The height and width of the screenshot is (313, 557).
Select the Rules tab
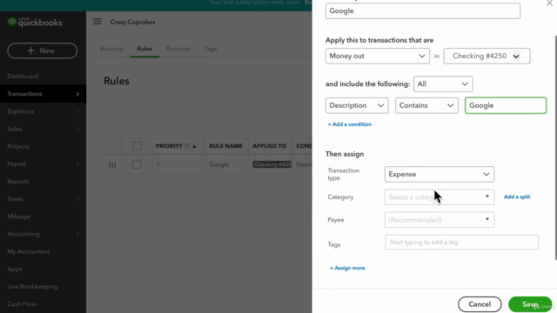144,49
